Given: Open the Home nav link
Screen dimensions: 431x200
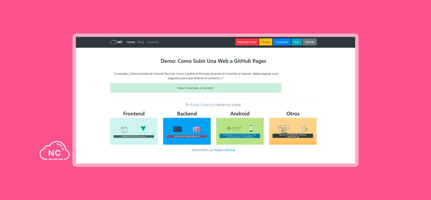Looking at the screenshot, I should tap(131, 42).
